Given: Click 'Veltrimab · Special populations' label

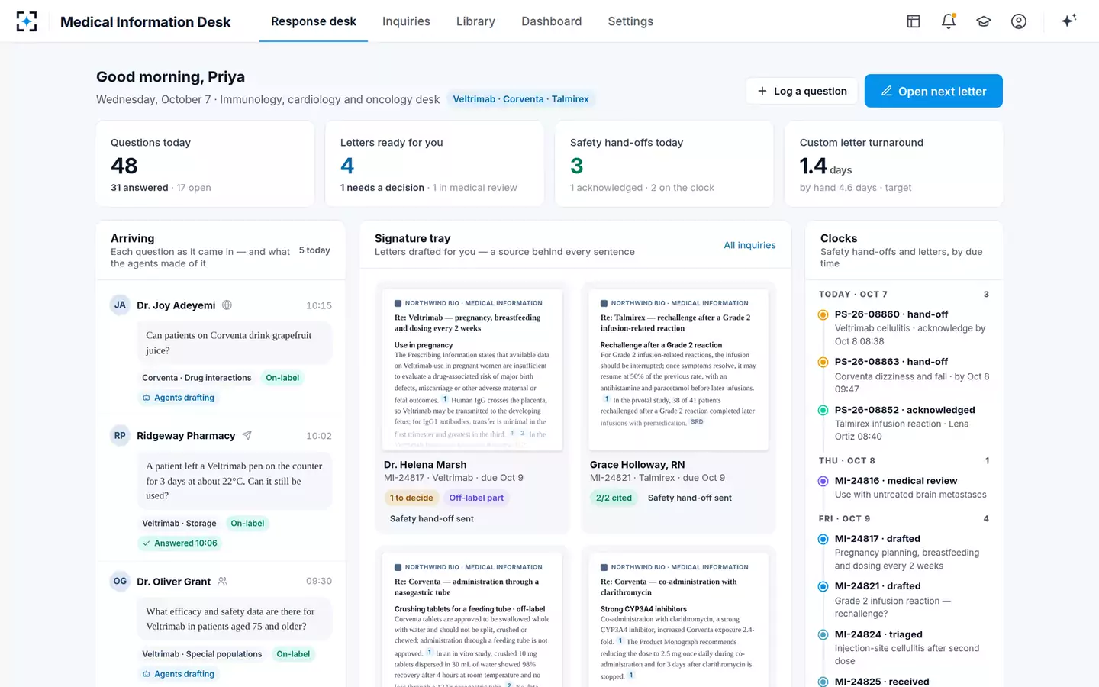Looking at the screenshot, I should coord(202,654).
